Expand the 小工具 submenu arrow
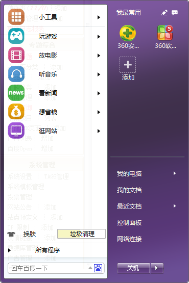The height and width of the screenshot is (283, 189). tap(99, 17)
